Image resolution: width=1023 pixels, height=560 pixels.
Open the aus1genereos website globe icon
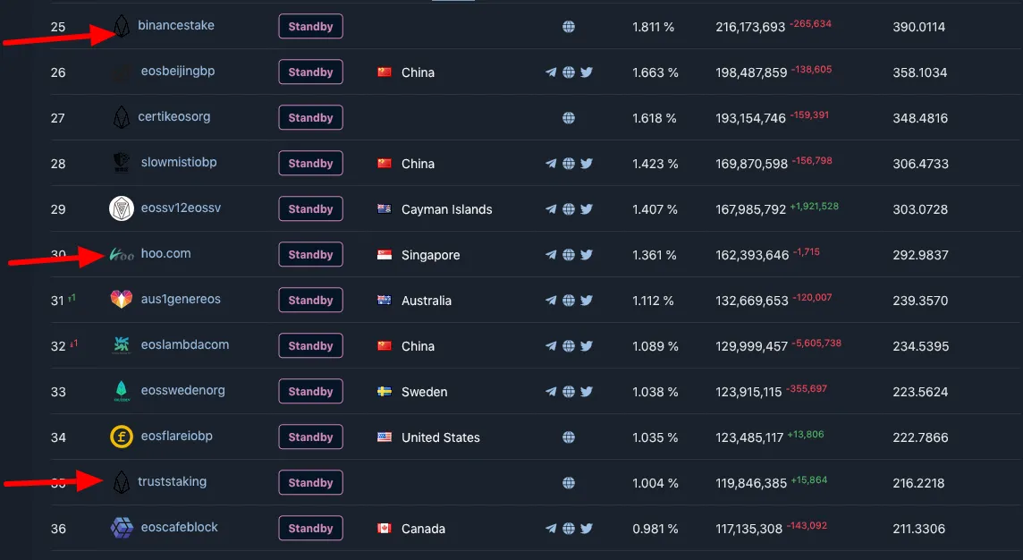coord(569,301)
